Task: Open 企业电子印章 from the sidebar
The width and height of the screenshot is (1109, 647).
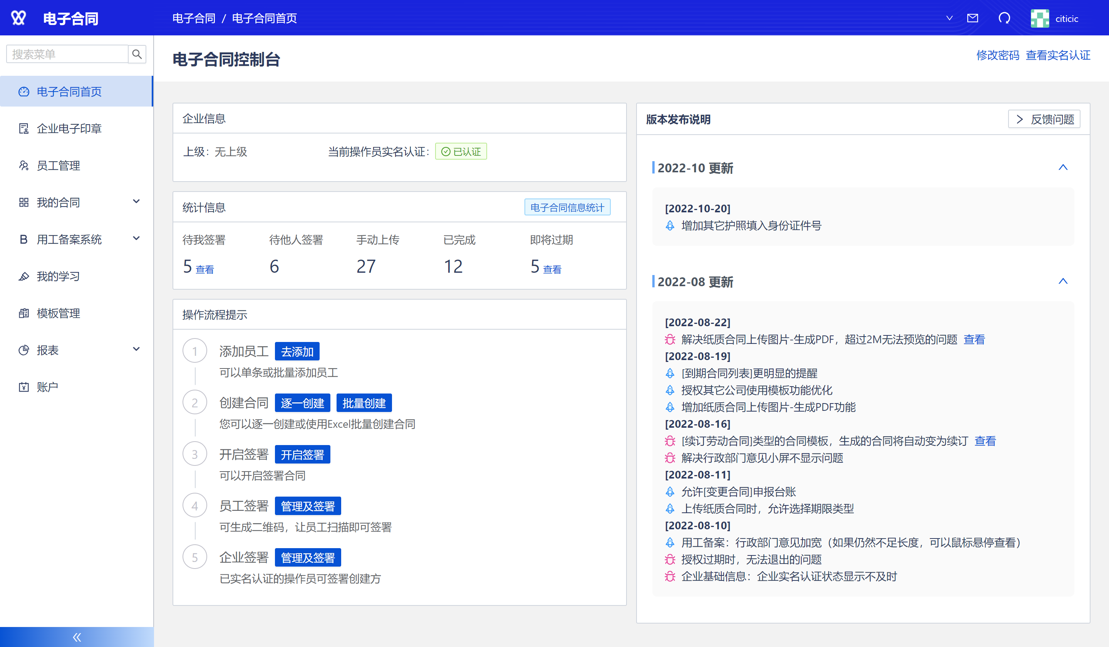Action: click(x=69, y=128)
